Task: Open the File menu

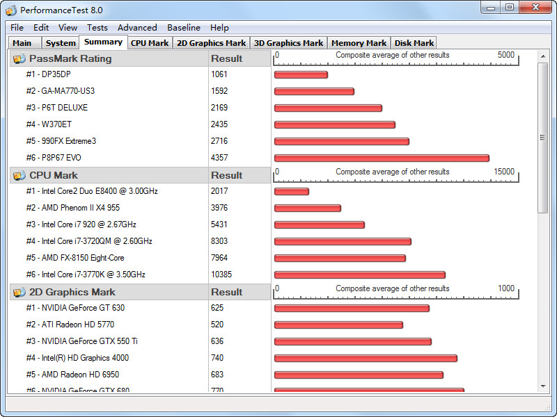Action: pos(17,28)
